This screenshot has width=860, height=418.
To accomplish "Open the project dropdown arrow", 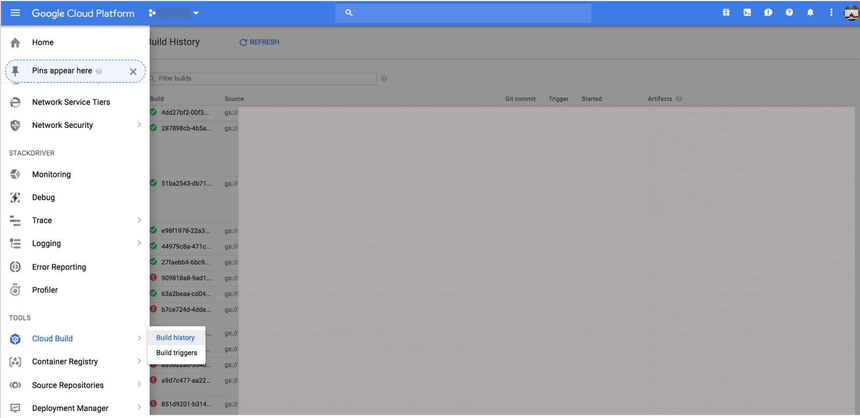I will [x=196, y=13].
